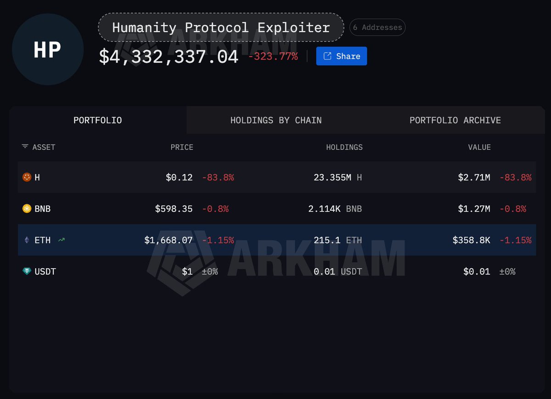
Task: Click the -83.8% price change for H
Action: (218, 177)
